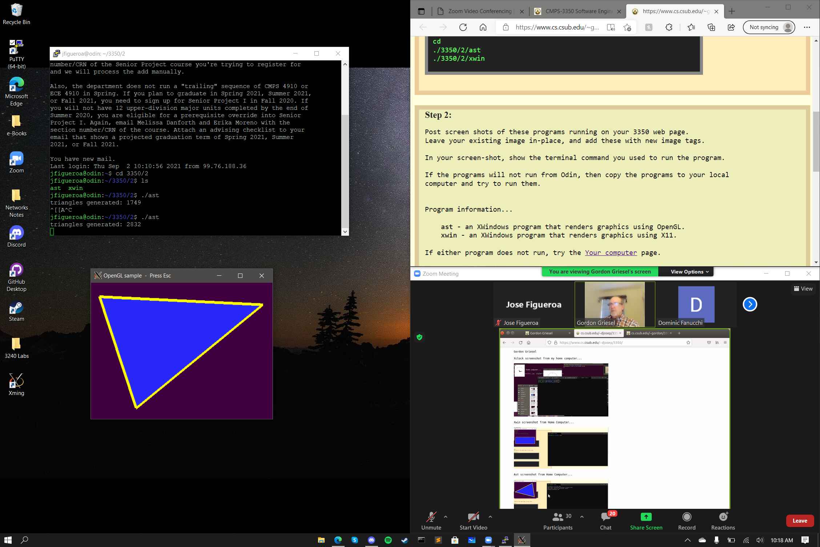
Task: Open Spotify from the taskbar
Action: 388,540
